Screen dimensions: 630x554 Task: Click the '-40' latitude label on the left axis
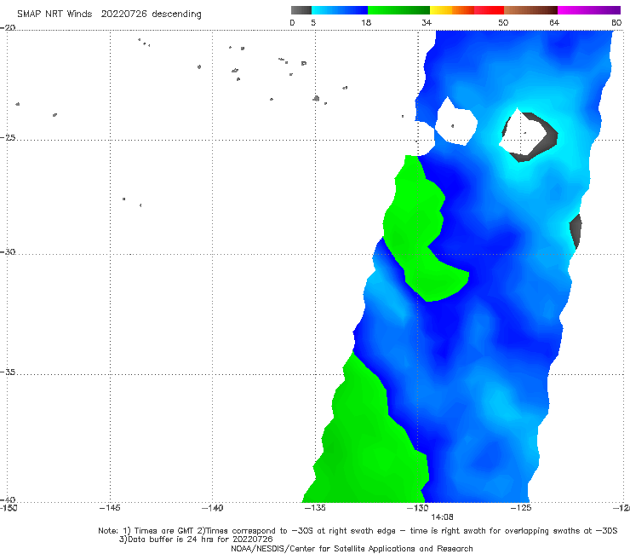click(x=8, y=499)
